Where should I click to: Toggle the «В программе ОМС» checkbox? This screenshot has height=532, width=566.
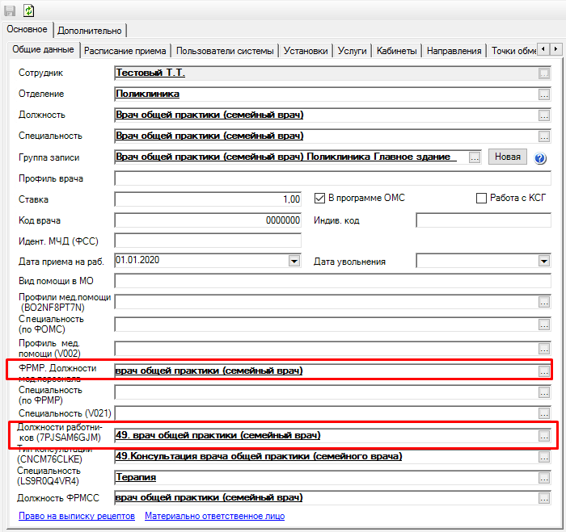click(319, 199)
